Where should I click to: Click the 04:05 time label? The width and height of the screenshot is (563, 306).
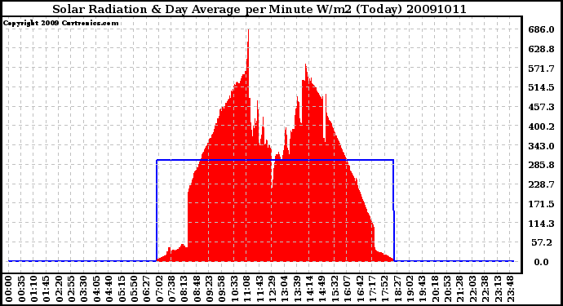[x=96, y=289]
